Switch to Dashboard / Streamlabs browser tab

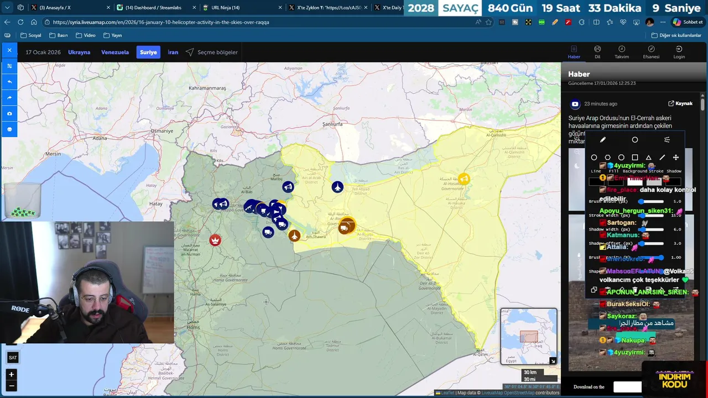click(157, 8)
